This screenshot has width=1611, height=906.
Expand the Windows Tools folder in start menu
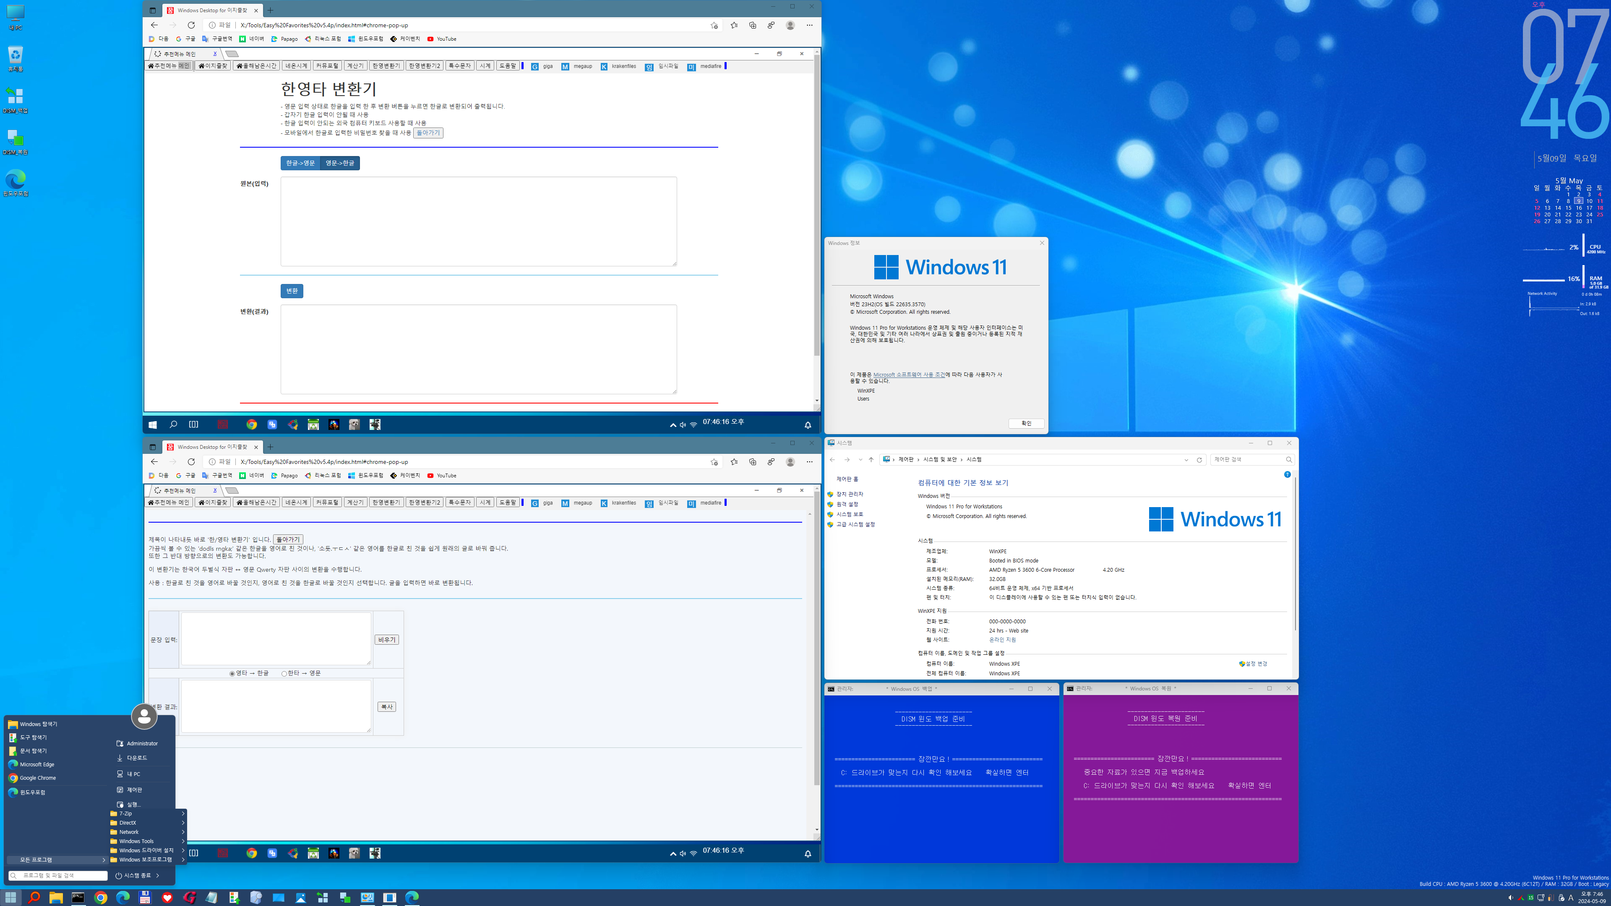click(148, 841)
